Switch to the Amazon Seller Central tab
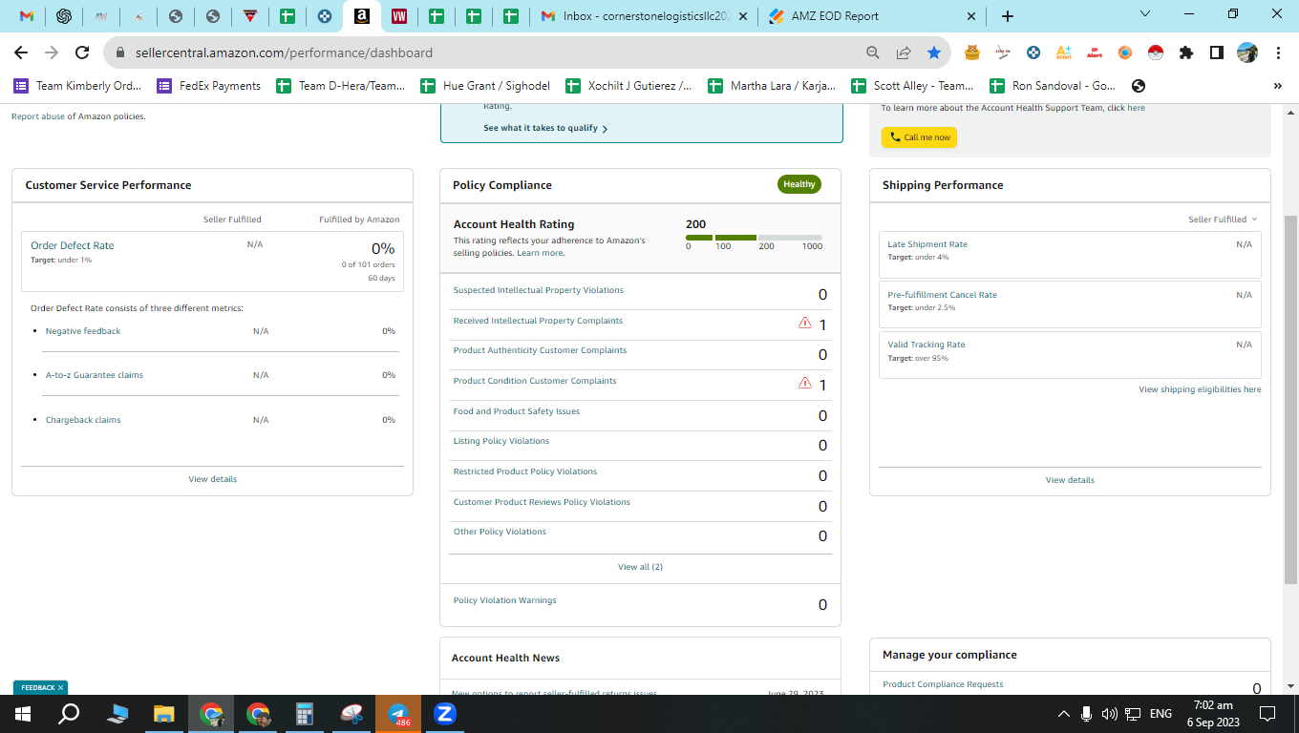The image size is (1299, 733). (362, 16)
